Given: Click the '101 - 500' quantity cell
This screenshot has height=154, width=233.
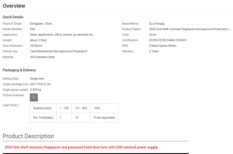Looking at the screenshot, I should 81,108.
